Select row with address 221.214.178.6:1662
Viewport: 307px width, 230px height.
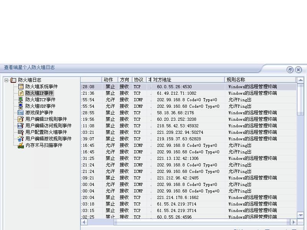[x=188, y=197]
